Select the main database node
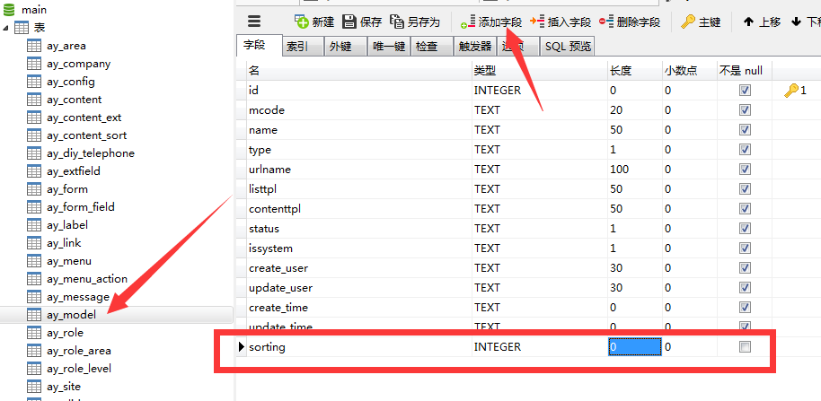 pos(34,9)
